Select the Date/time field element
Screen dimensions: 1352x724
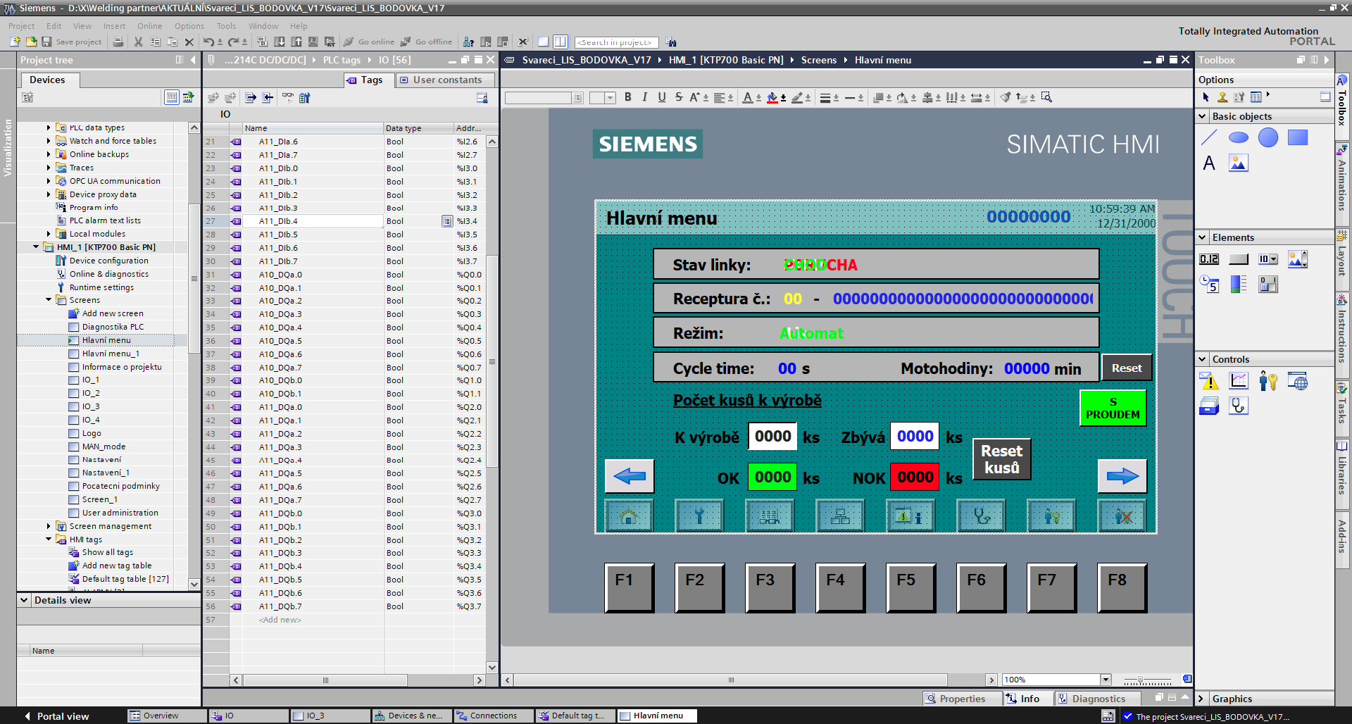[x=1209, y=285]
